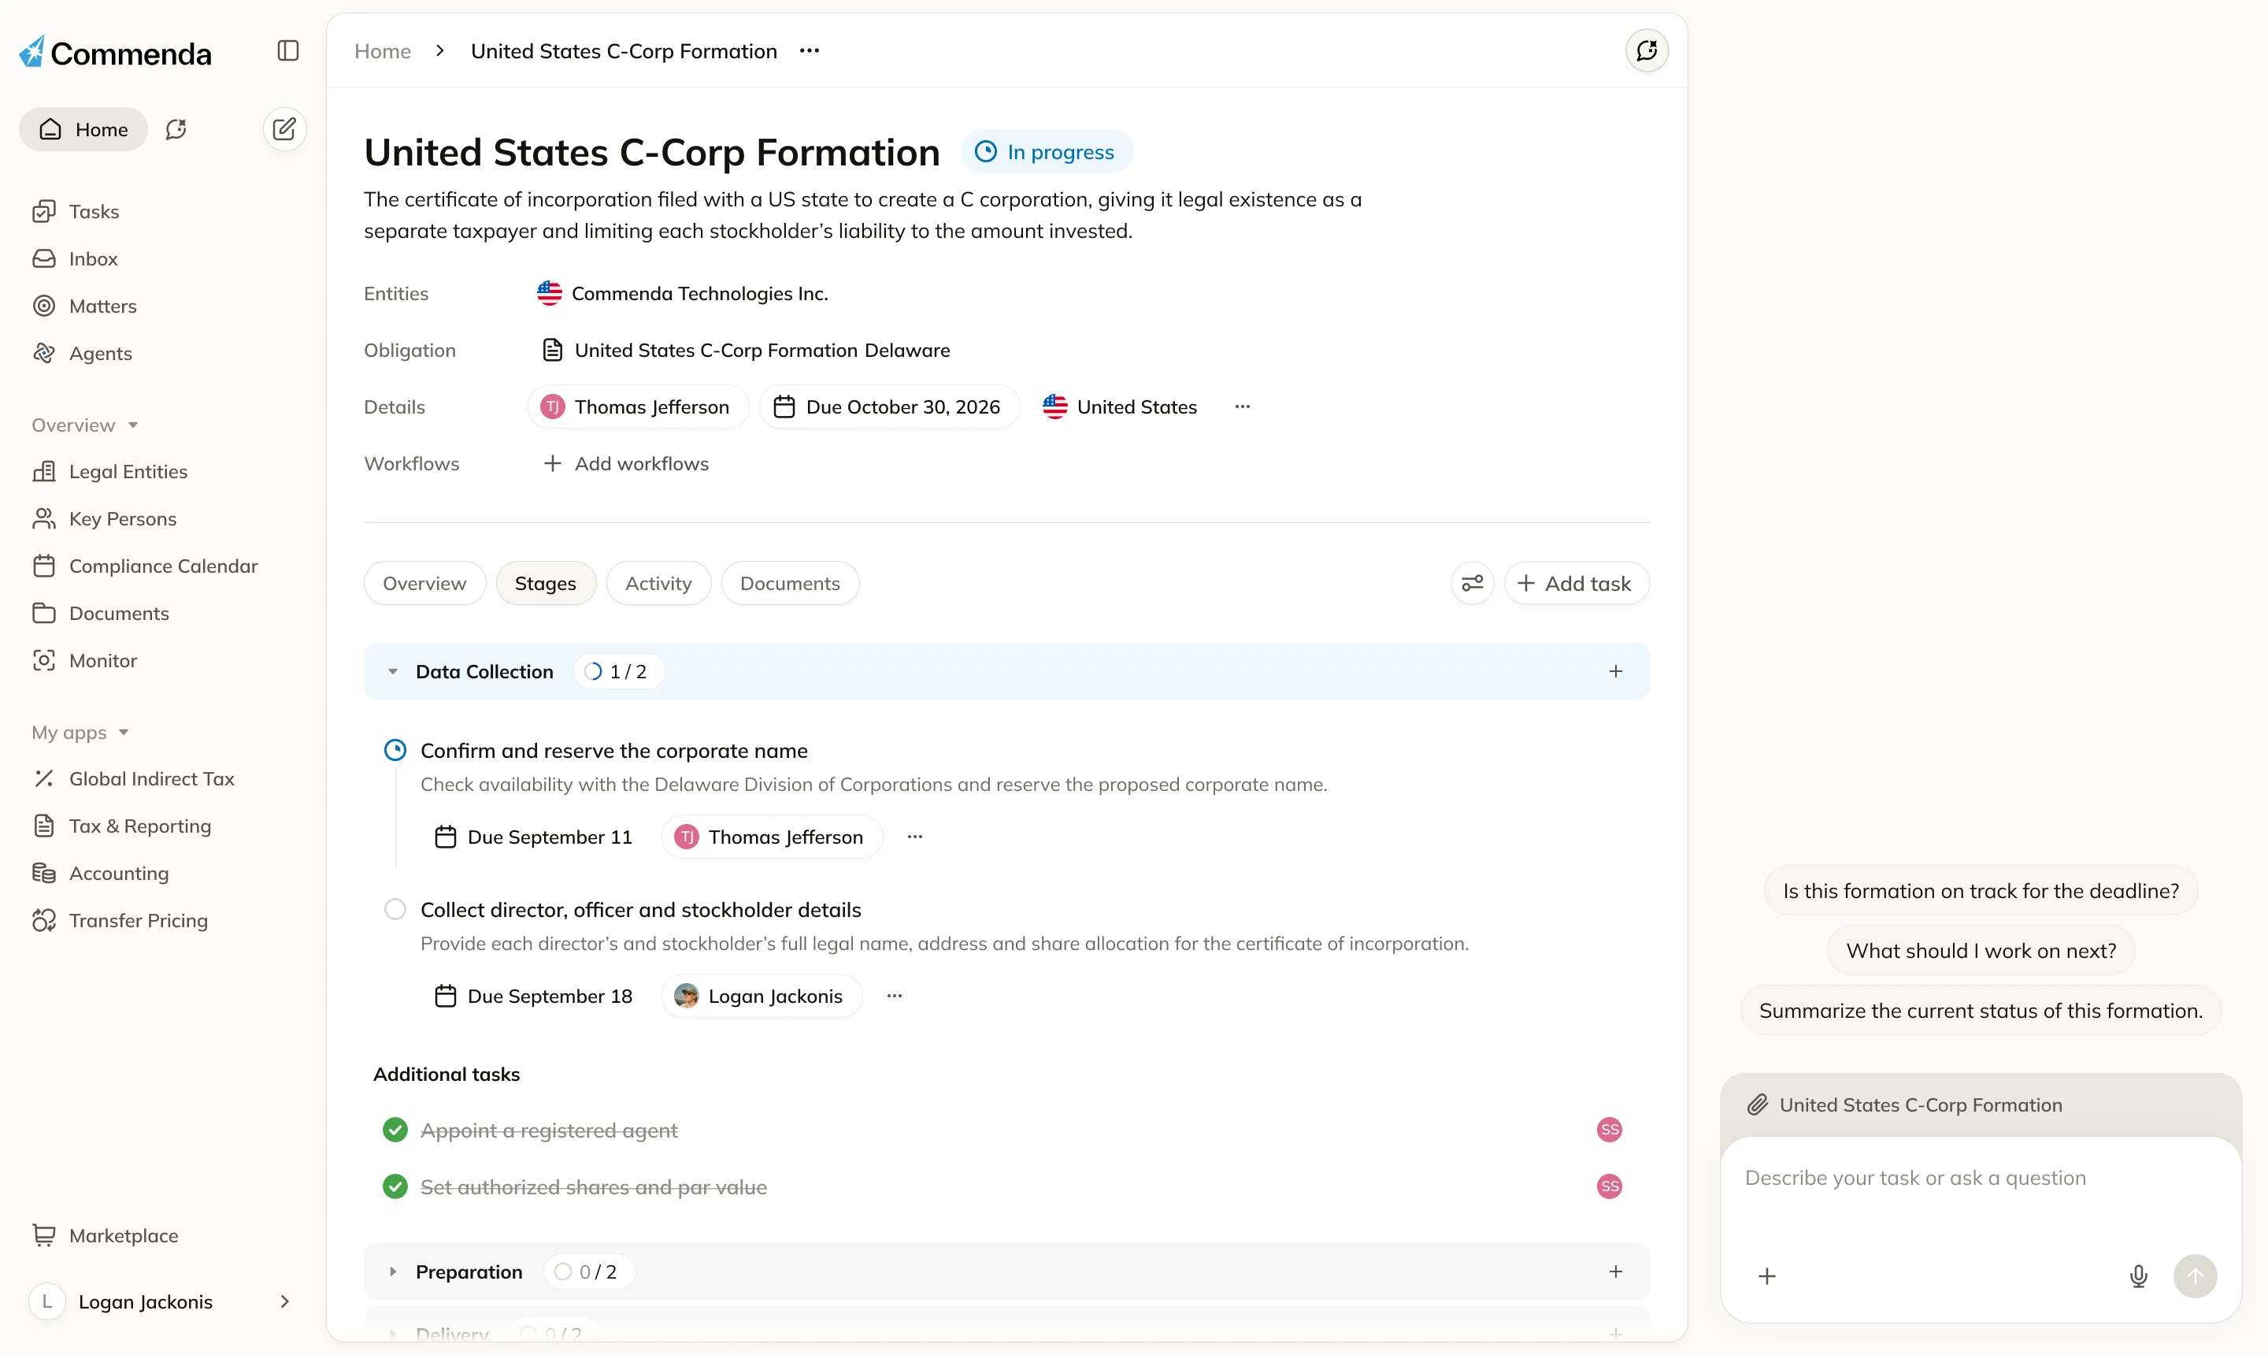Click the send arrow button in chat
Viewport: 2268px width, 1355px height.
pyautogui.click(x=2194, y=1275)
